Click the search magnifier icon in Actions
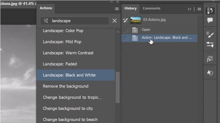The image size is (220, 123). [x=46, y=21]
